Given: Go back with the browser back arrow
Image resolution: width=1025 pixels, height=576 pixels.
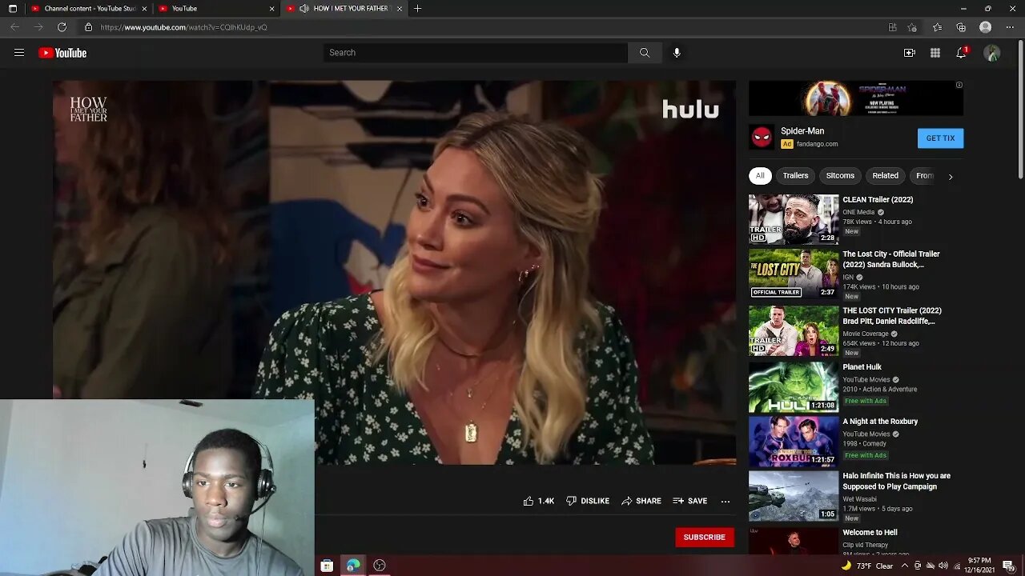Looking at the screenshot, I should coord(15,27).
